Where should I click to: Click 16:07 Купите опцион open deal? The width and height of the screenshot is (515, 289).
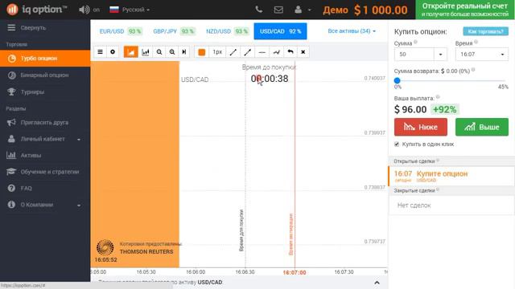[451, 176]
